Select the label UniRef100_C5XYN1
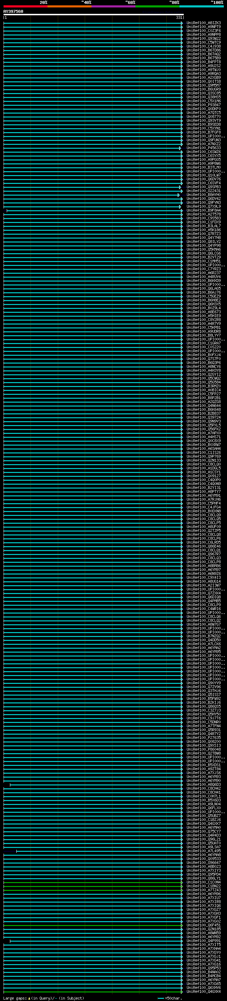Image resolution: width=227 pixels, height=1001 pixels. click(204, 128)
